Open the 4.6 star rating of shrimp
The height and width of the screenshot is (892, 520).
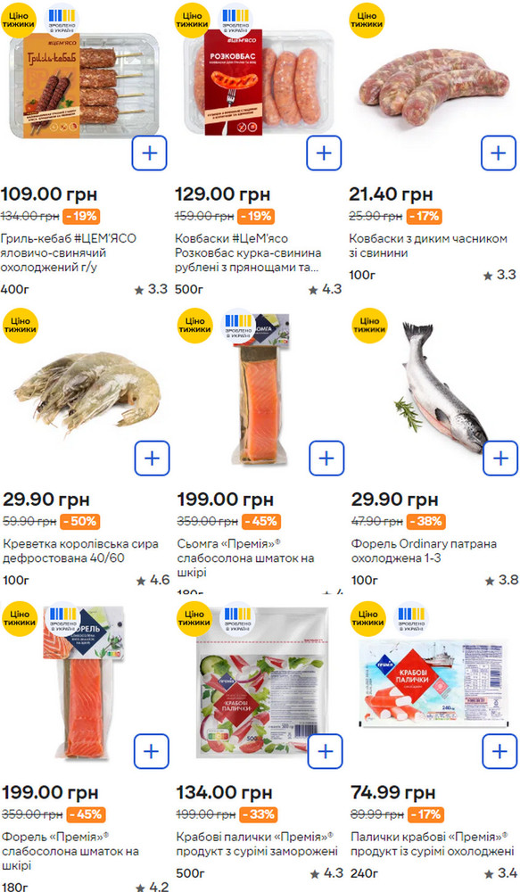coord(153,581)
